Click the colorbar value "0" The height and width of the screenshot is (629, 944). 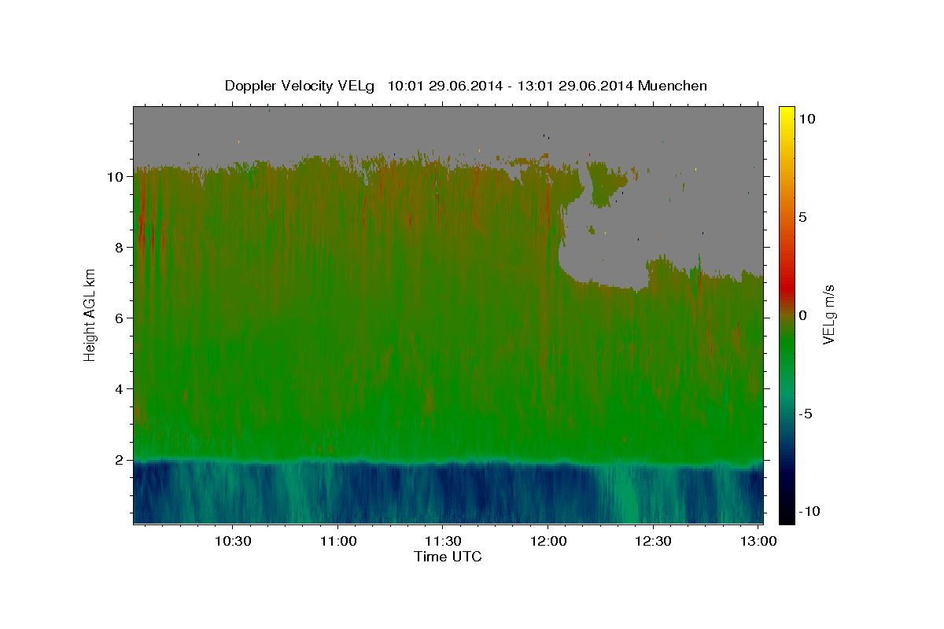click(x=803, y=315)
